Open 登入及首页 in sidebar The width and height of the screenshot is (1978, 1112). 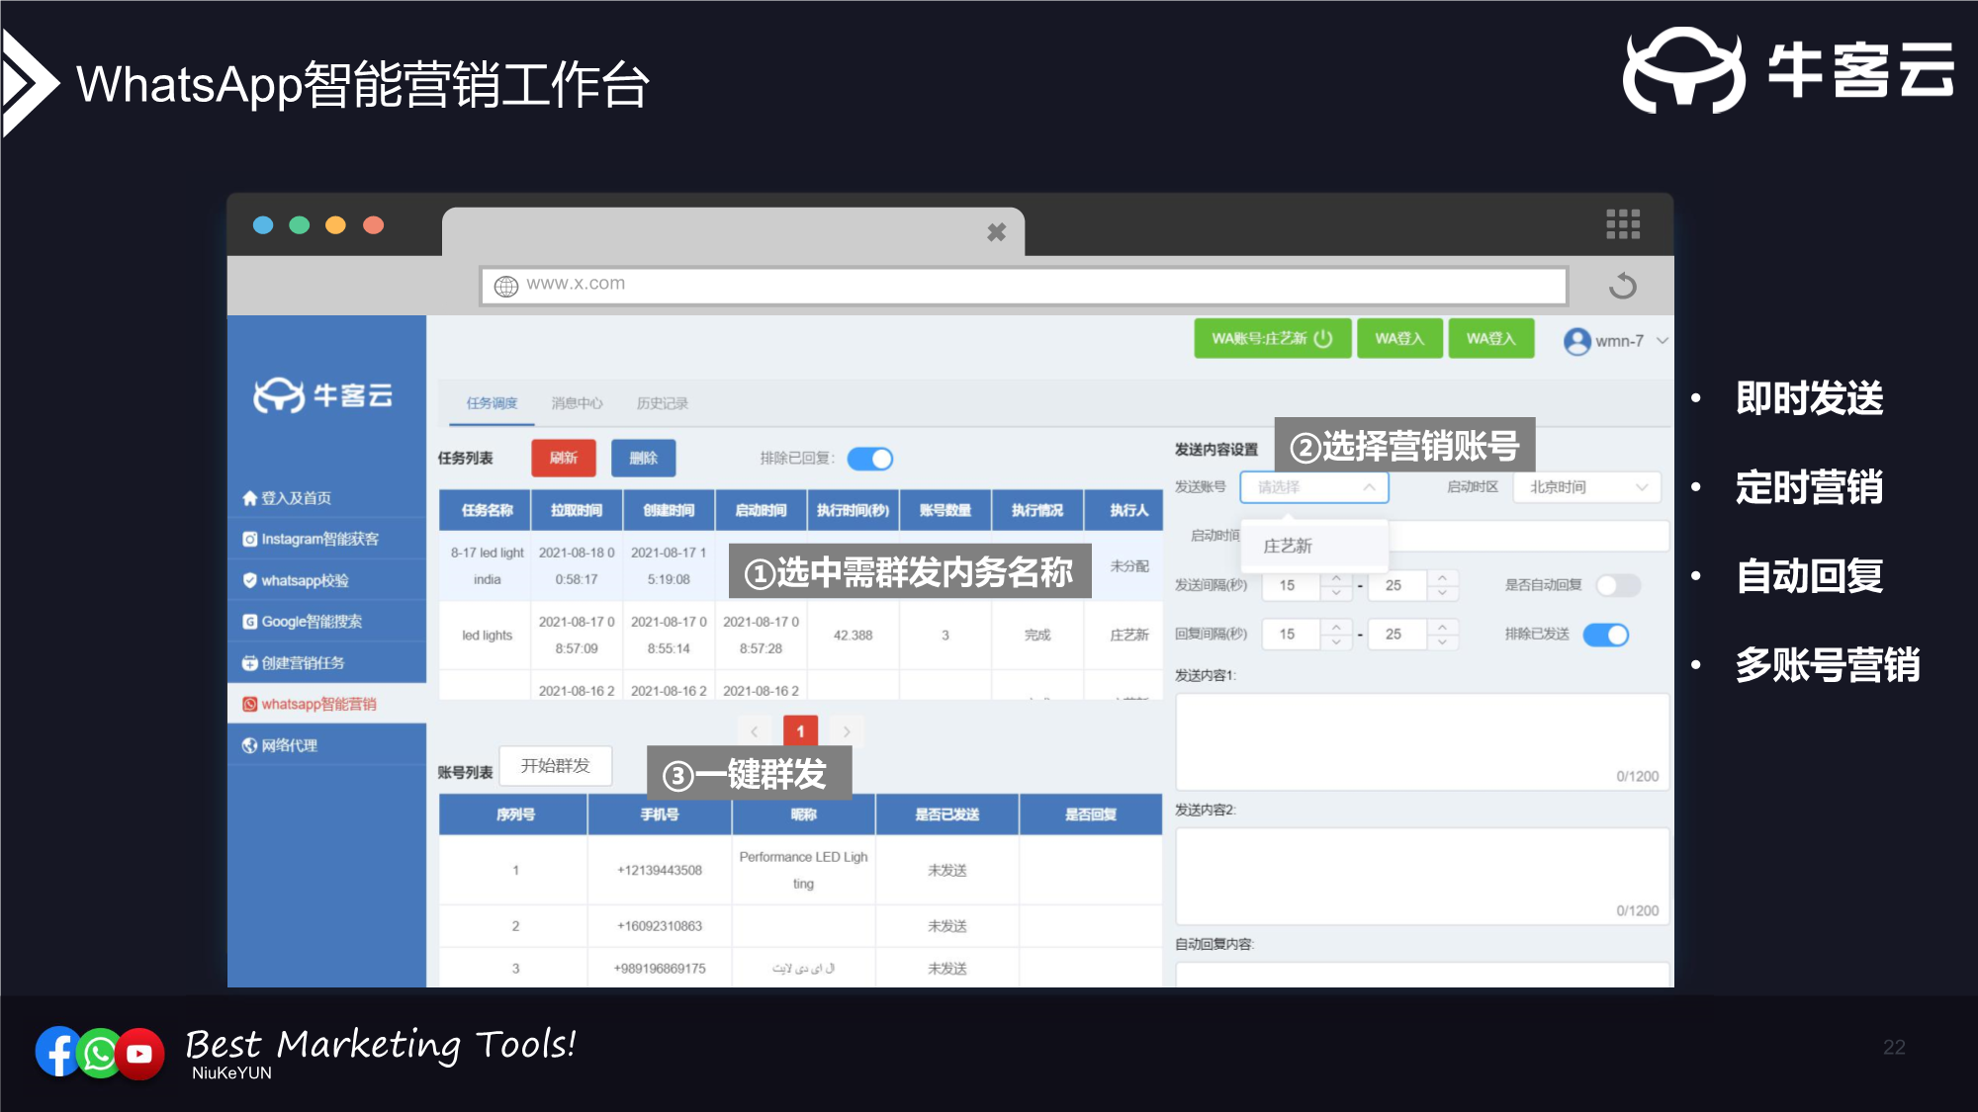326,498
